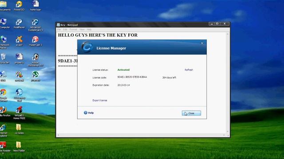Click the Help question mark icon
Screen dimensions: 284x159
[x=86, y=113]
